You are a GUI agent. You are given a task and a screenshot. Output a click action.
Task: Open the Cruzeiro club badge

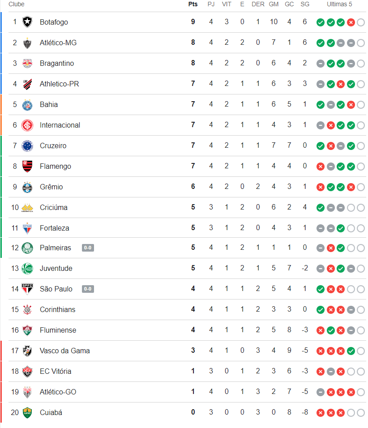click(27, 146)
